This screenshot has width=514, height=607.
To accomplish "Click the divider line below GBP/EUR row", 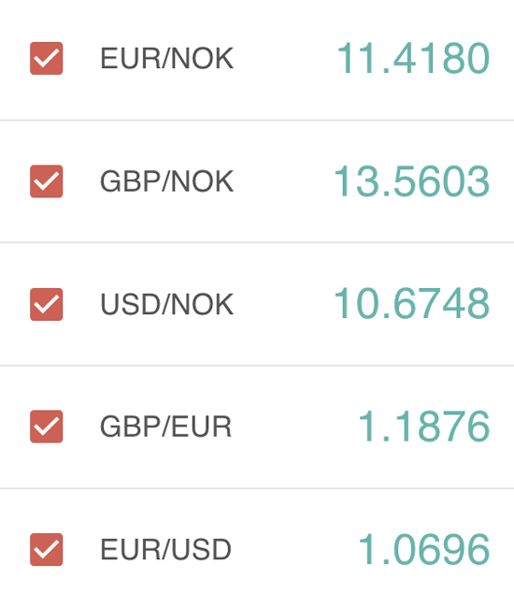I will click(x=257, y=488).
